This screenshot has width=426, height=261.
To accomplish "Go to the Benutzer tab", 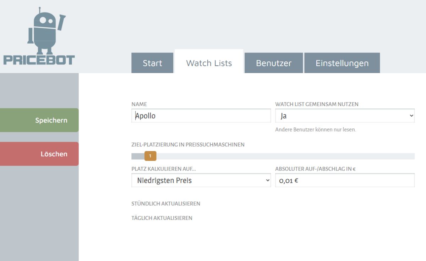I will tap(273, 63).
